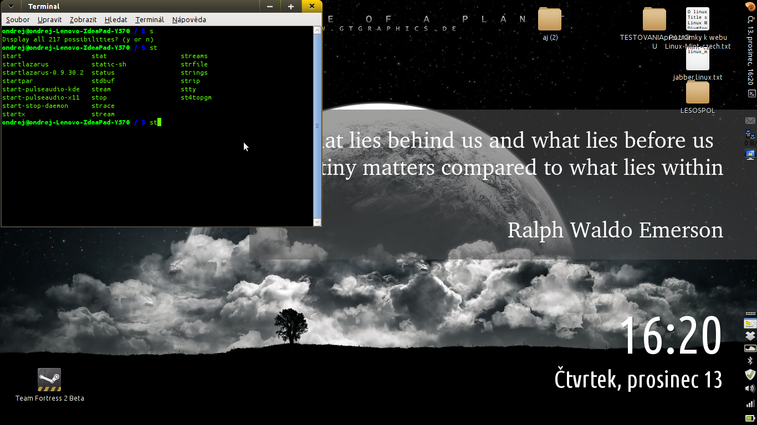Click the network signal strength tray icon
The height and width of the screenshot is (425, 757).
(750, 403)
